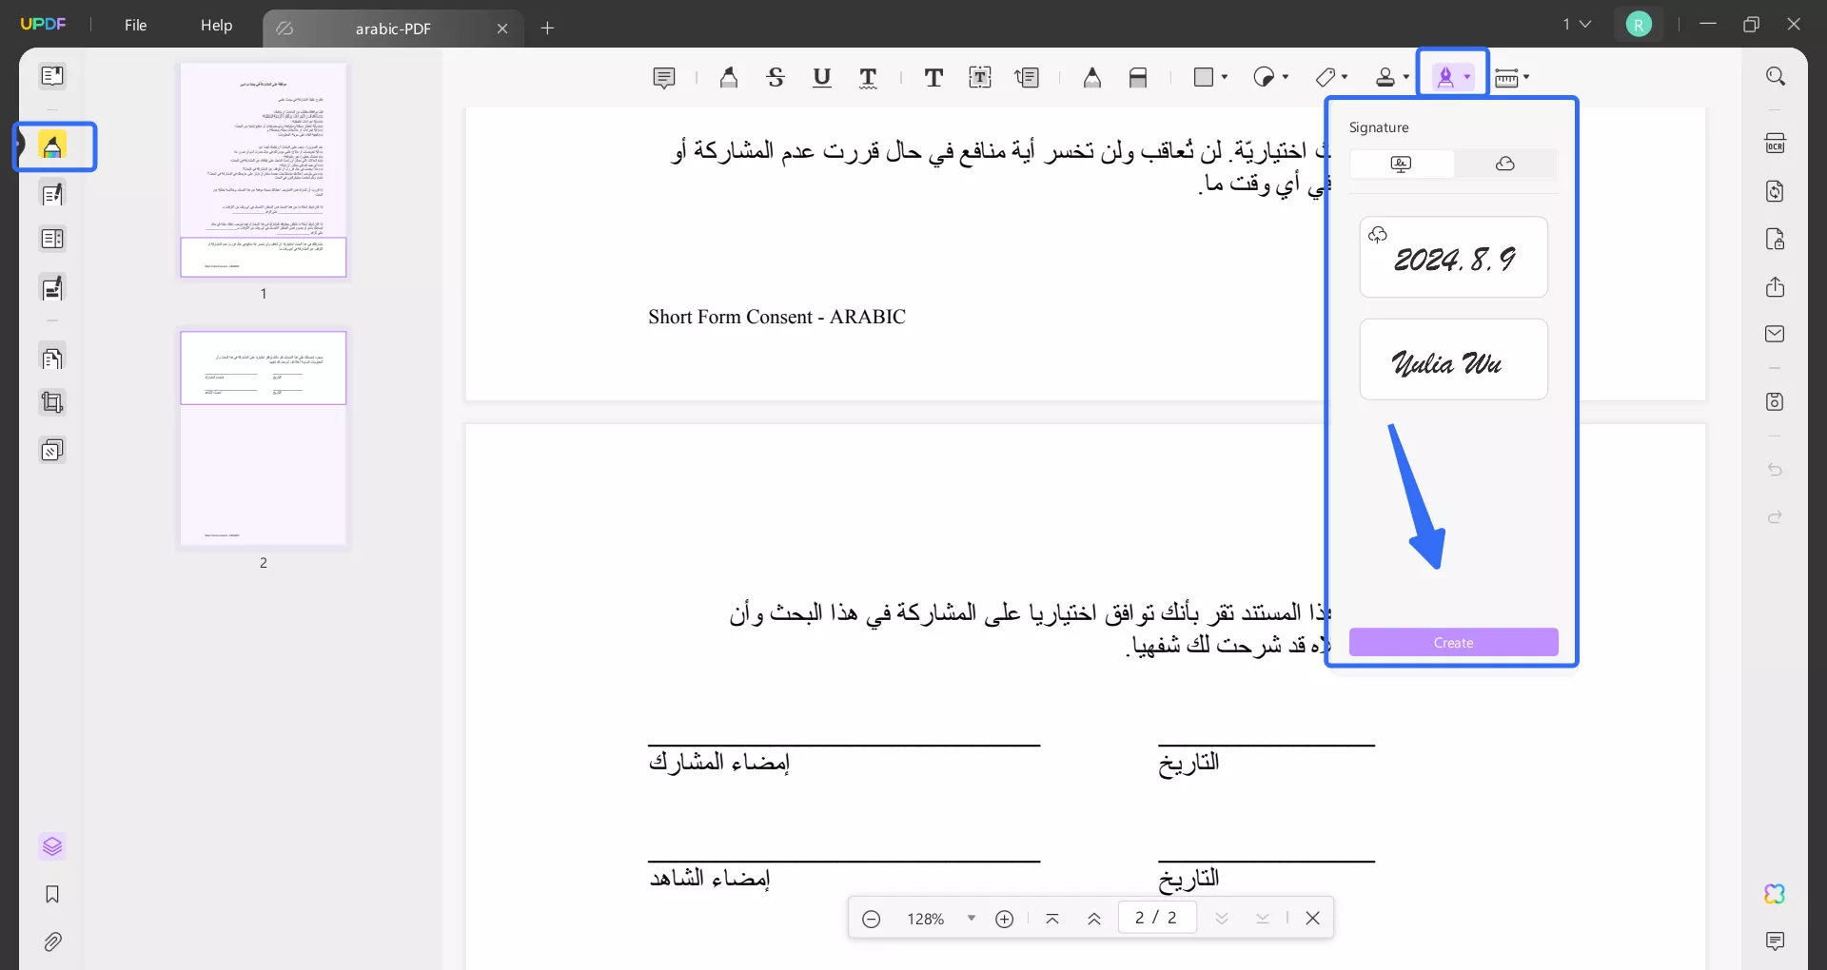Switch to the device signature tab

1401,164
